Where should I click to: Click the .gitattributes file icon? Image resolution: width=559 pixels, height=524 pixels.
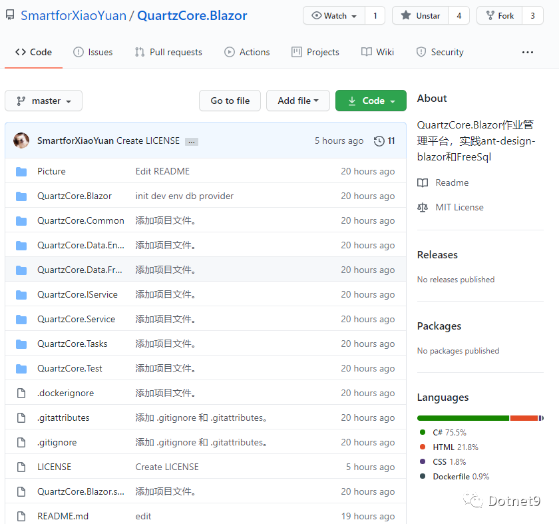(x=21, y=417)
